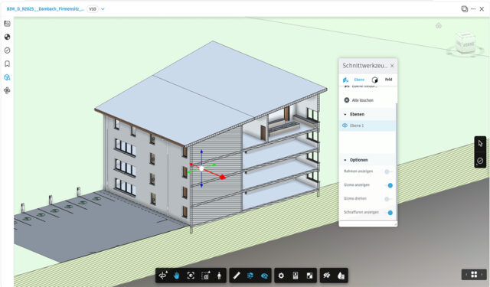
Task: Close the Schnittwerkzeug panel
Action: [392, 66]
